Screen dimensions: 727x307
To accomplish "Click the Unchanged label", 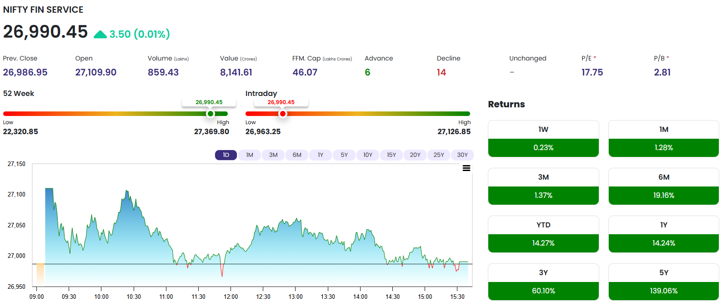I will tap(528, 58).
